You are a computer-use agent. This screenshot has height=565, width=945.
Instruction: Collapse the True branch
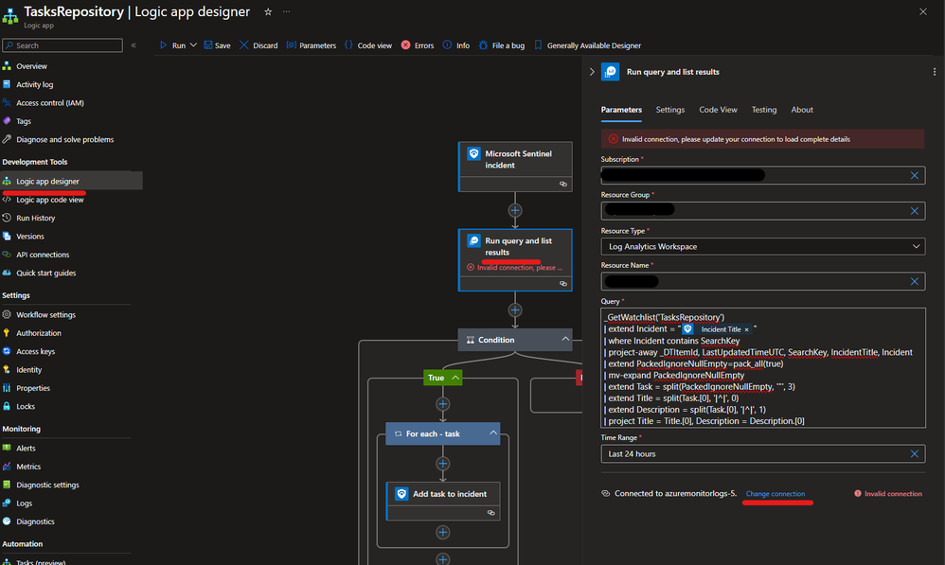click(455, 378)
